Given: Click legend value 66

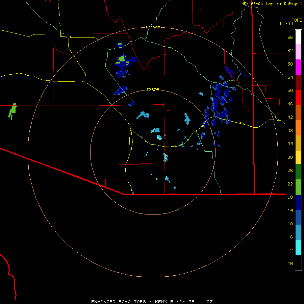Looking at the screenshot, I should (290, 37).
